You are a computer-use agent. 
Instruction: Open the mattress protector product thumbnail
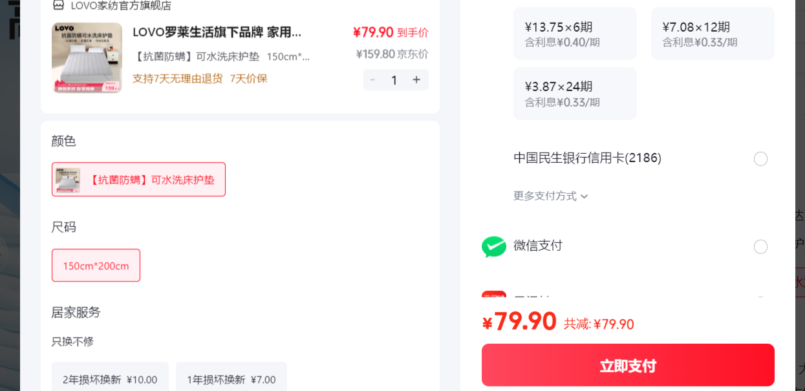click(87, 58)
